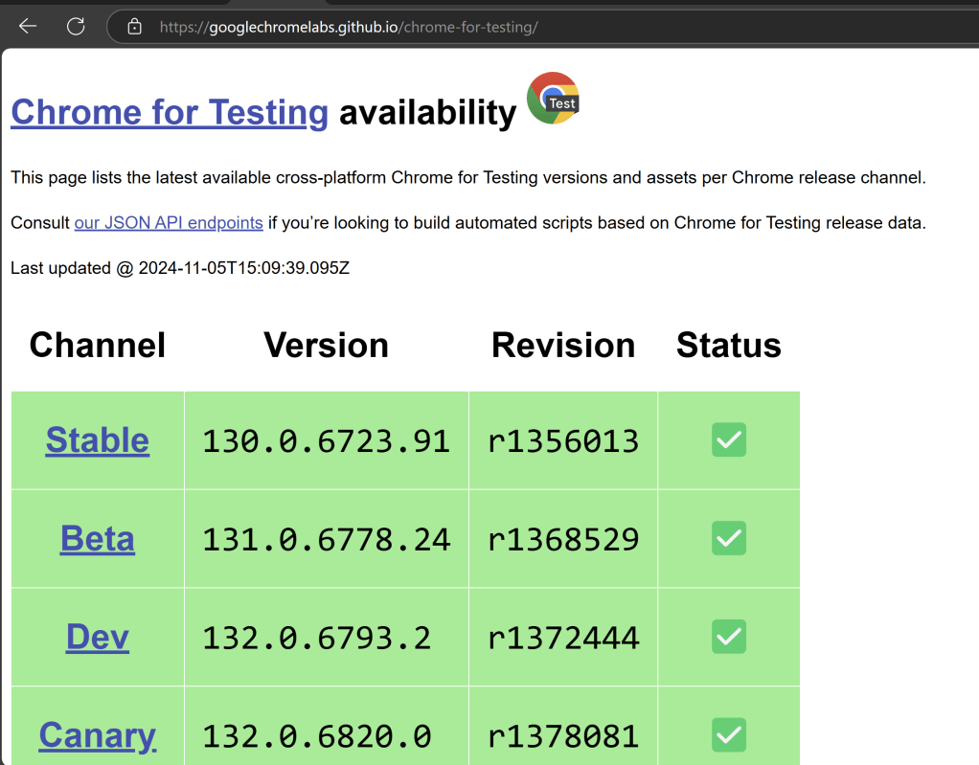Click the Beta channel status checkmark
Image resolution: width=979 pixels, height=765 pixels.
coord(728,538)
